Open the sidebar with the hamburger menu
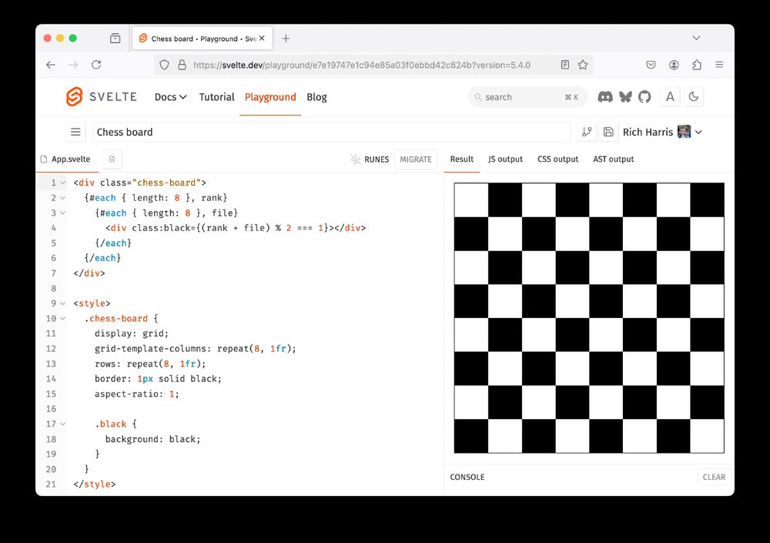Screen dimensions: 770x543 [x=75, y=132]
